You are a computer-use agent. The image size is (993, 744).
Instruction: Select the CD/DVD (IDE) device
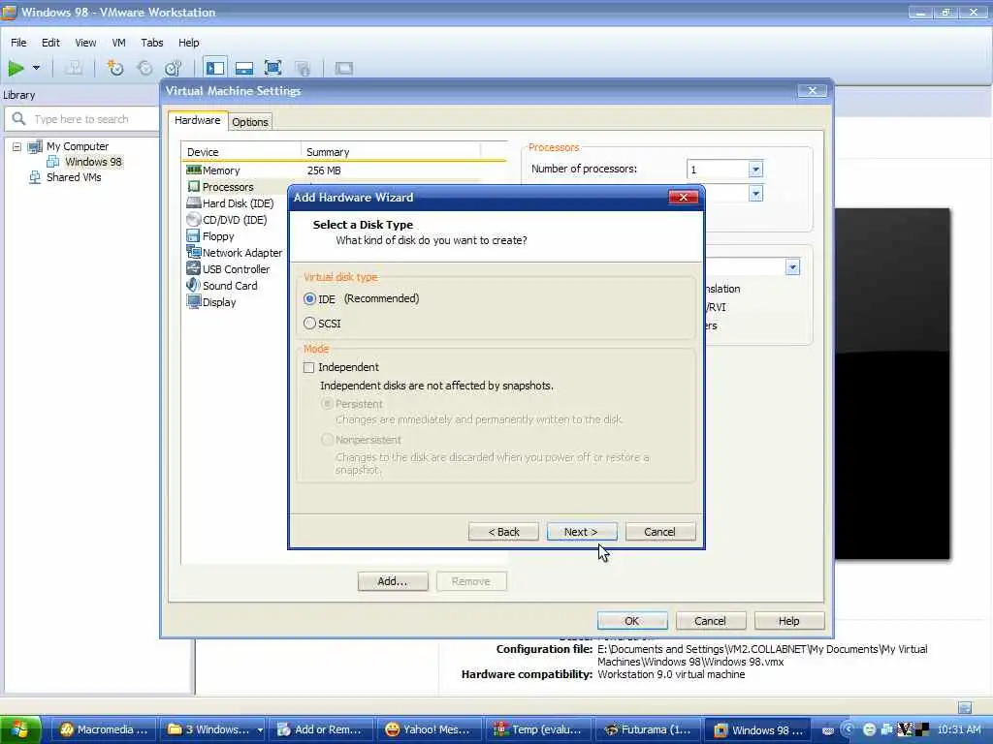[235, 220]
